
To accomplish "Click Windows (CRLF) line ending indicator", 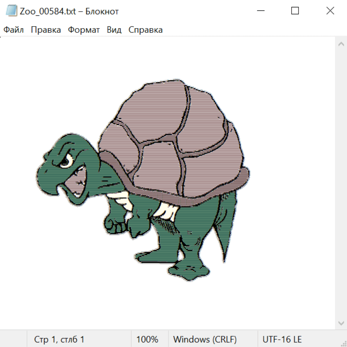I will (x=205, y=340).
